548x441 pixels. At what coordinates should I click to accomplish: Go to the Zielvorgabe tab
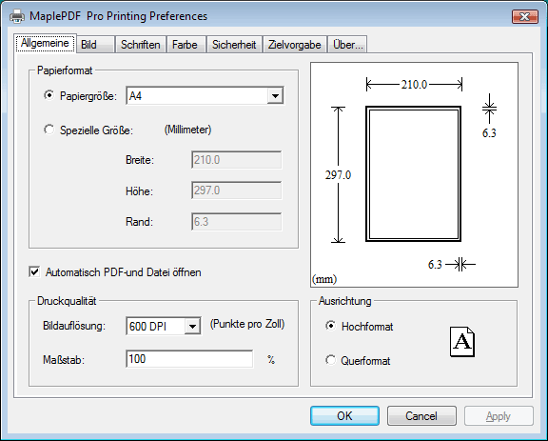pos(295,45)
